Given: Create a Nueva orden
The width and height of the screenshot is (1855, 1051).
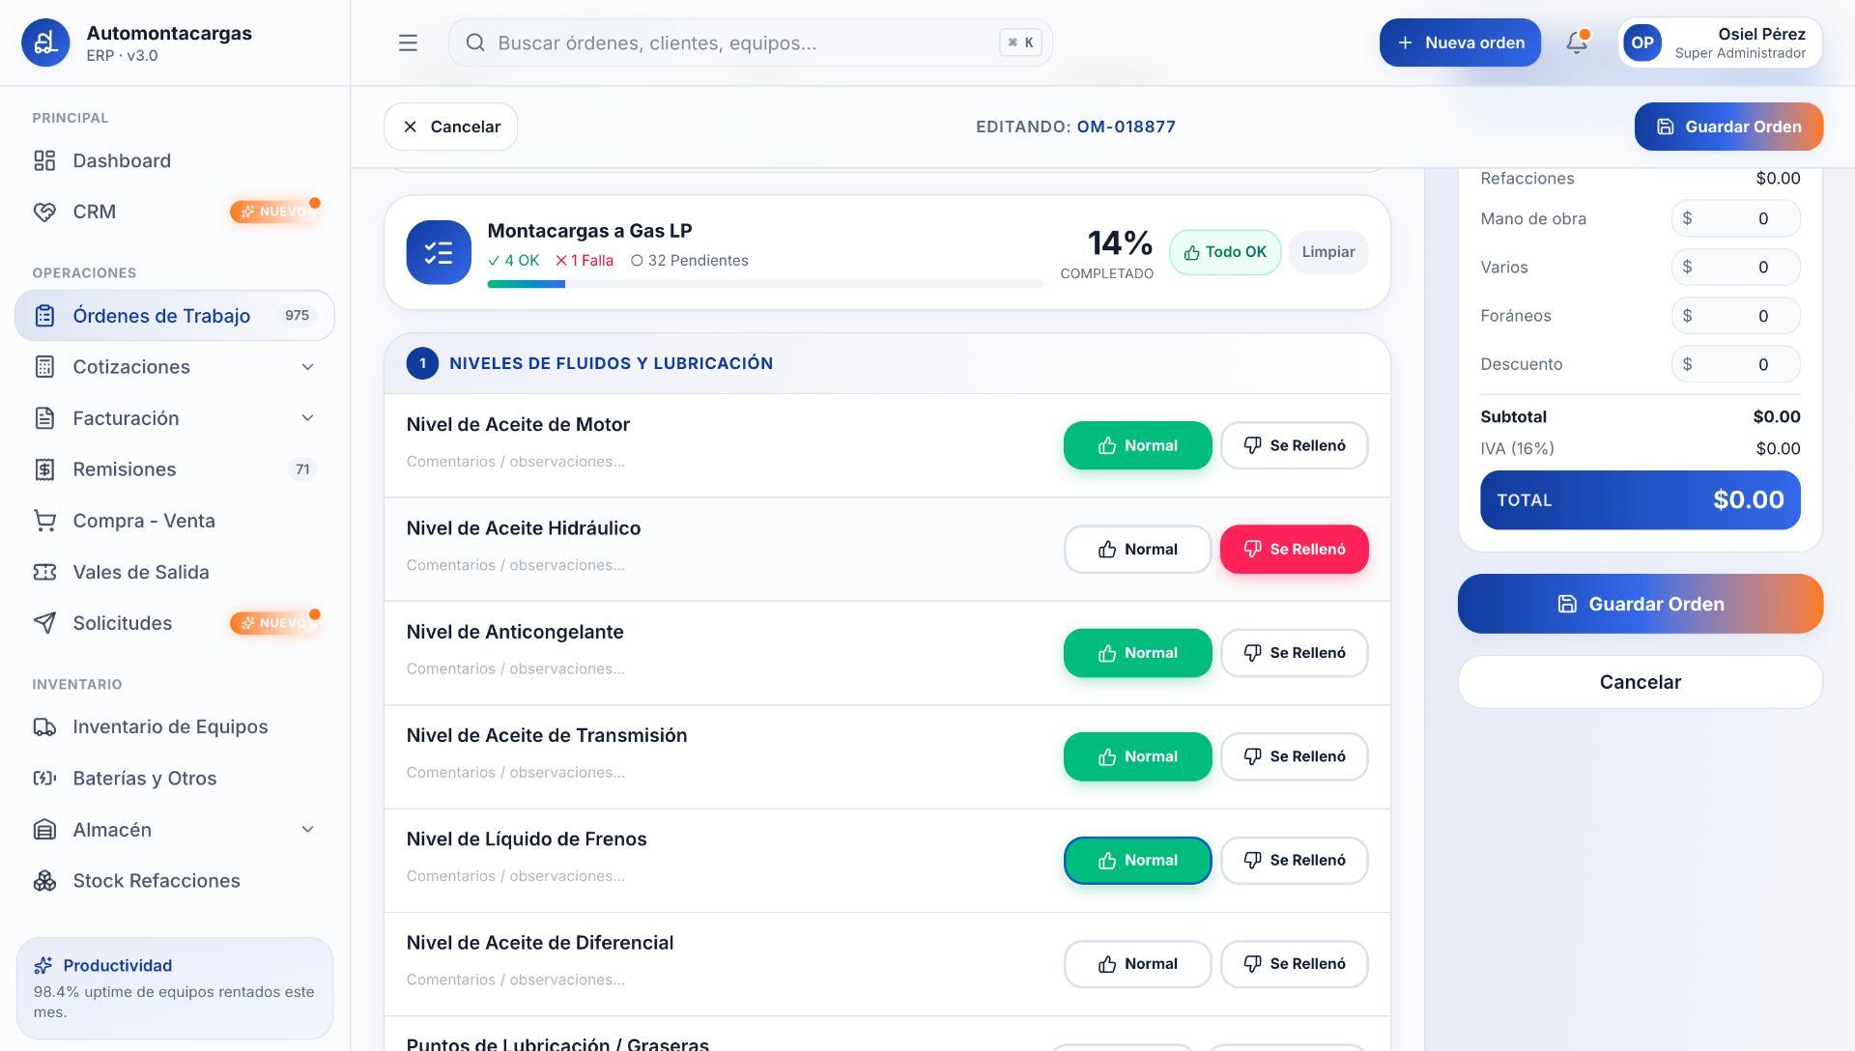Looking at the screenshot, I should click(1460, 43).
